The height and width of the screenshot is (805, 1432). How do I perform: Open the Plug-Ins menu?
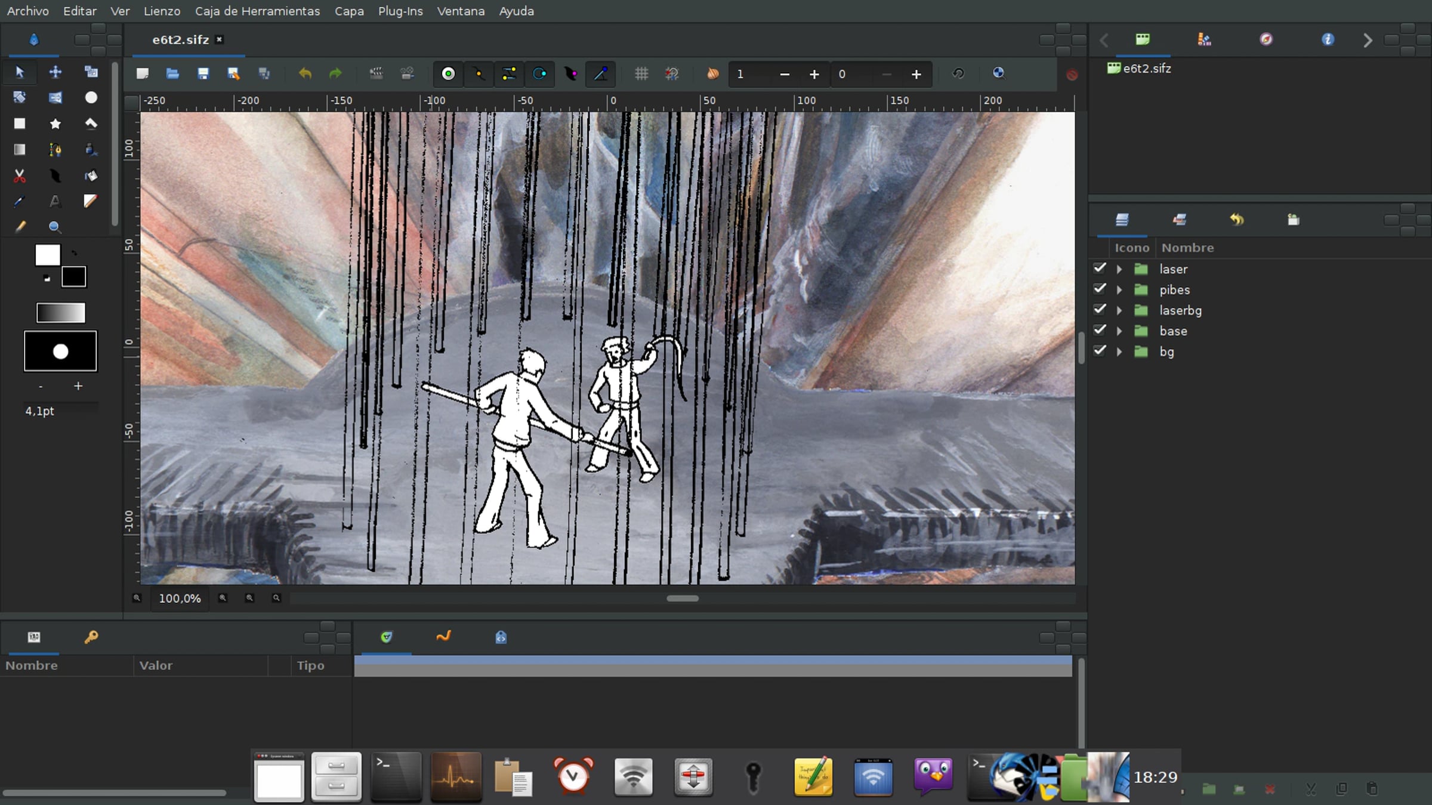coord(400,11)
